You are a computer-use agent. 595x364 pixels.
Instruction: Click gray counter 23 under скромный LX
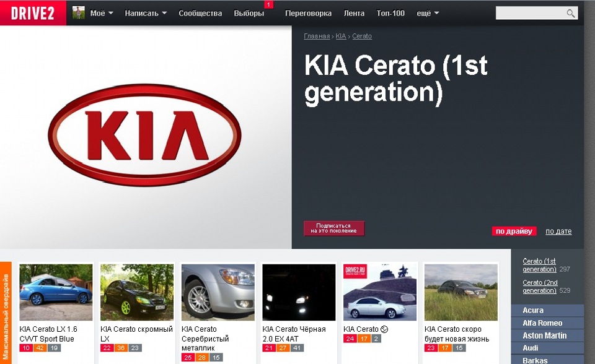(134, 348)
